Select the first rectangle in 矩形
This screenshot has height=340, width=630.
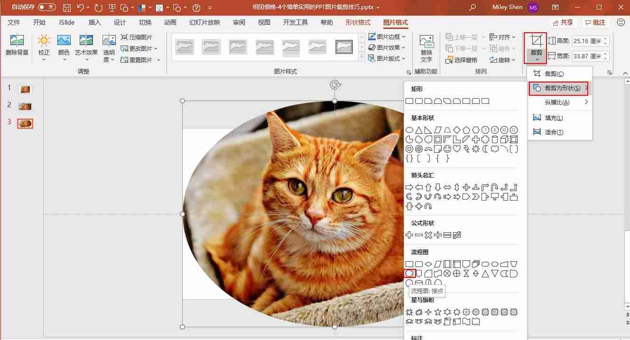pyautogui.click(x=409, y=101)
